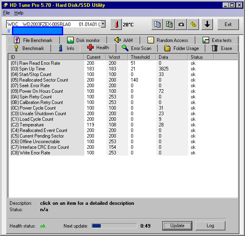Click the HD Tune title bar app icon
This screenshot has height=236, width=245.
5,5
